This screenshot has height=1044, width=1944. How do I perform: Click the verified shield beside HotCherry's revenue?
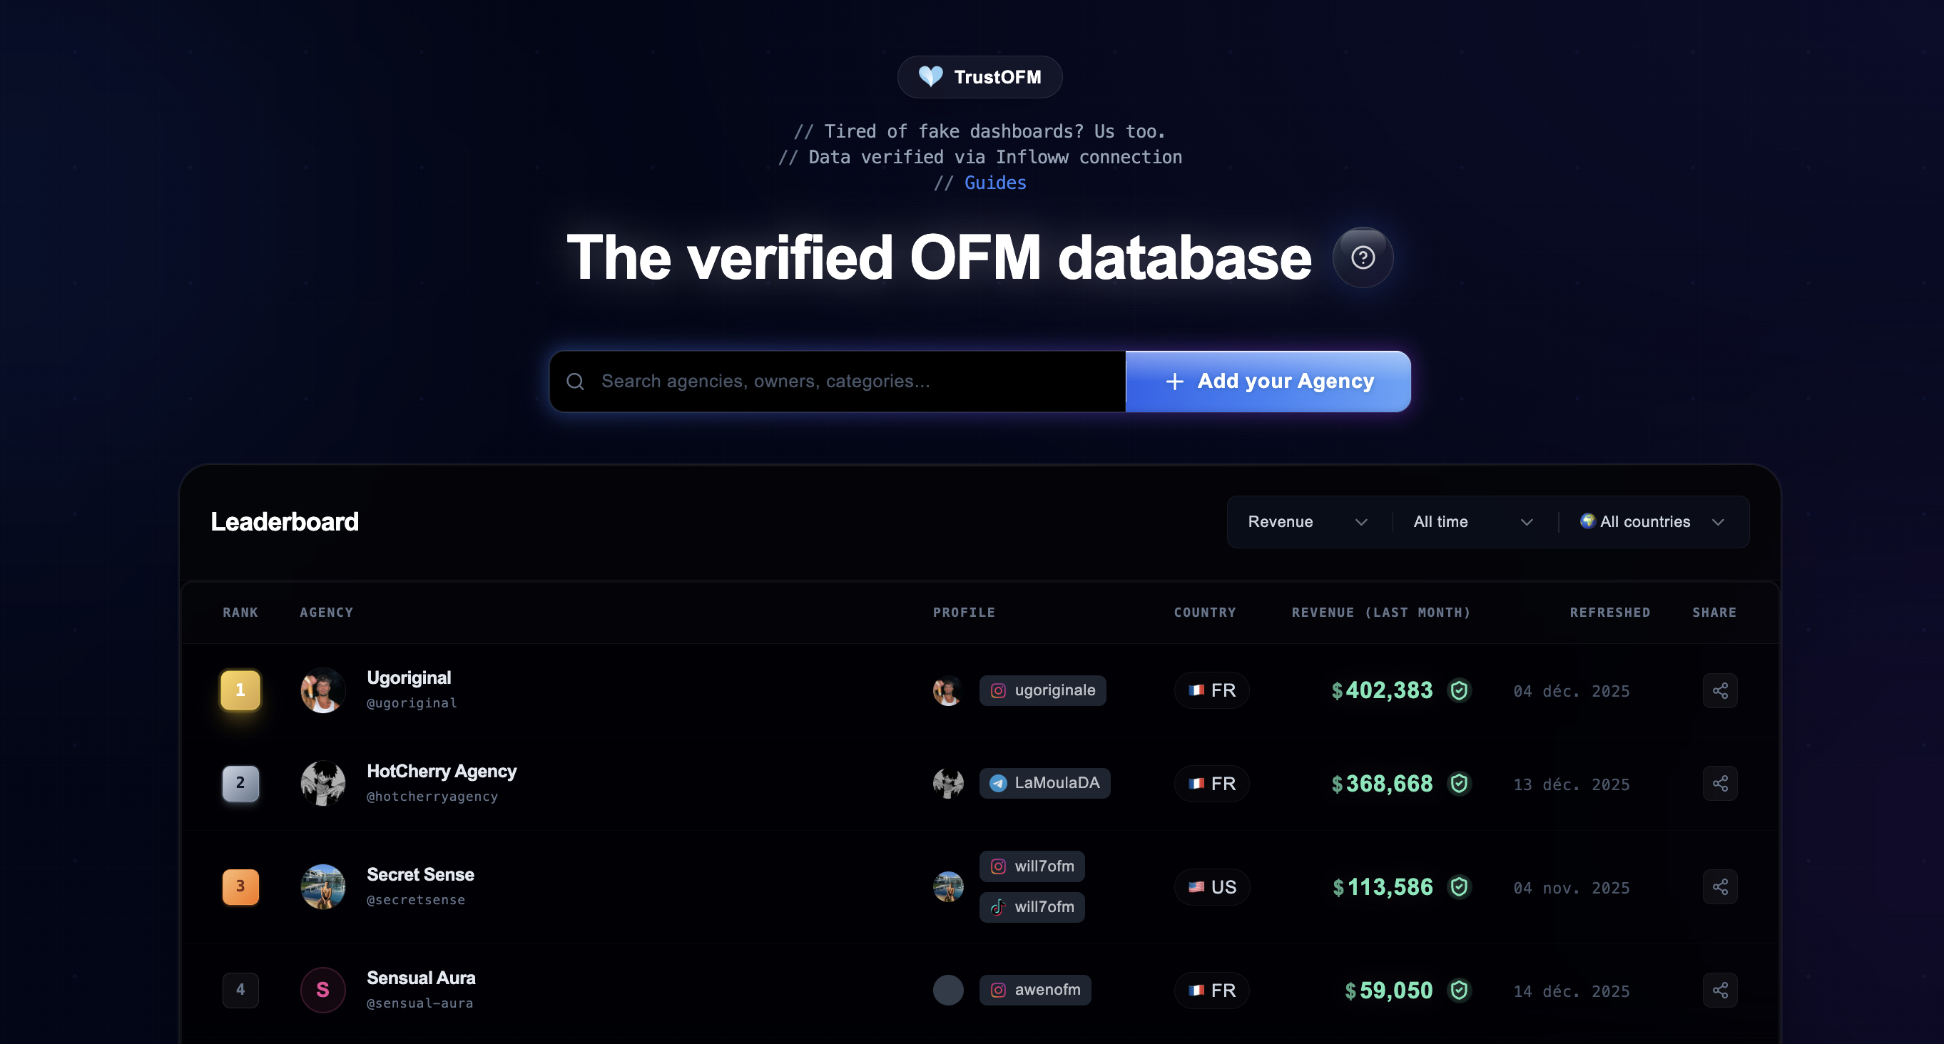pos(1460,783)
